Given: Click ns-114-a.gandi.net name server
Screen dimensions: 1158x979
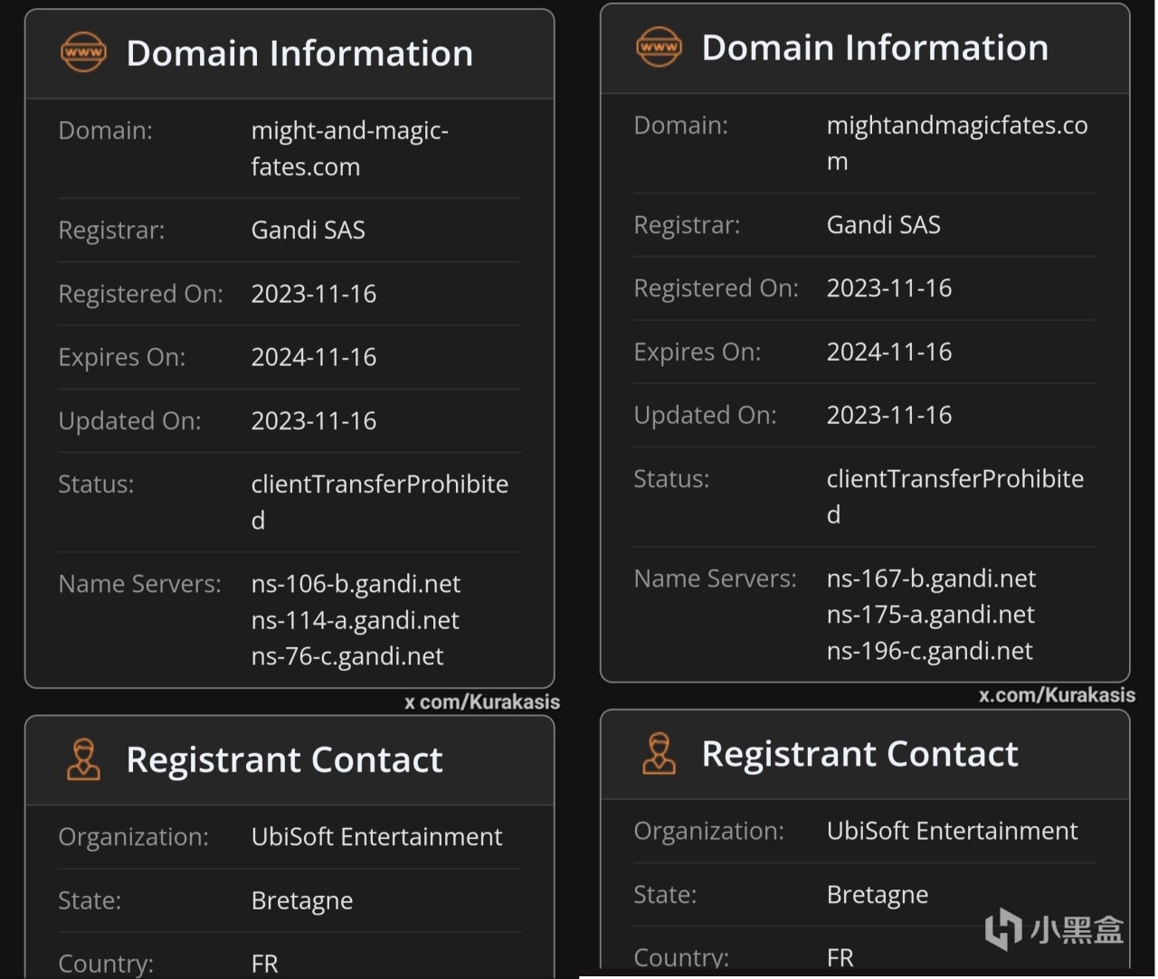Looking at the screenshot, I should tap(355, 620).
